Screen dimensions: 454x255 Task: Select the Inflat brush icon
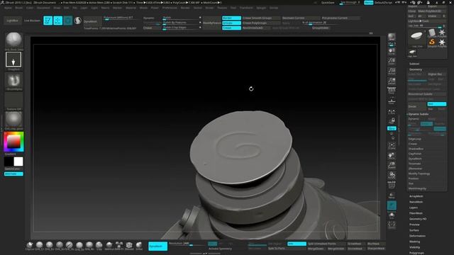point(139,246)
